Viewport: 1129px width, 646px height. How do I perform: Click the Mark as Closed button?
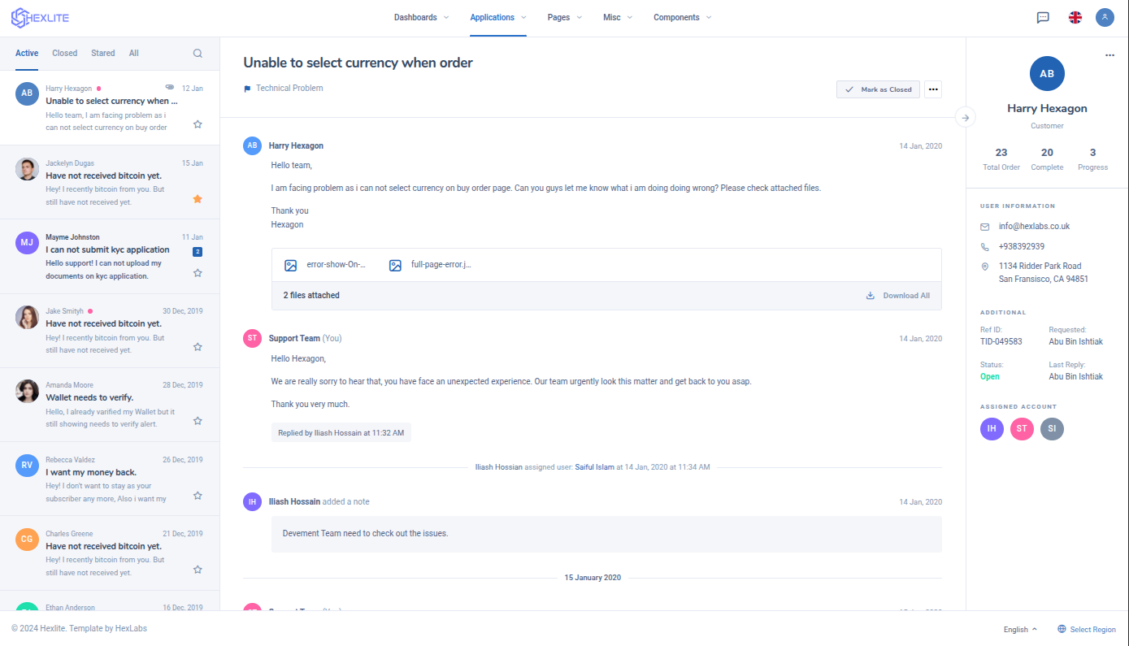tap(878, 89)
